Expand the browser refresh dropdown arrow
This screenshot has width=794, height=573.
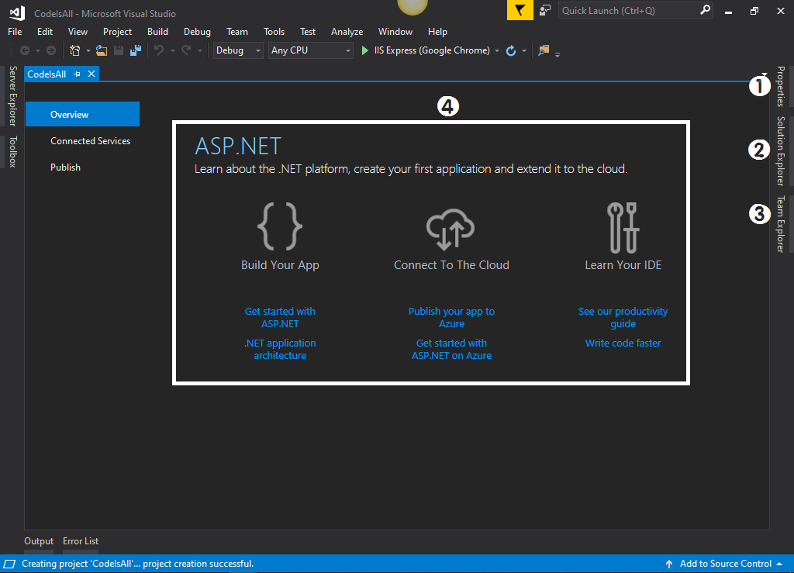coord(524,50)
